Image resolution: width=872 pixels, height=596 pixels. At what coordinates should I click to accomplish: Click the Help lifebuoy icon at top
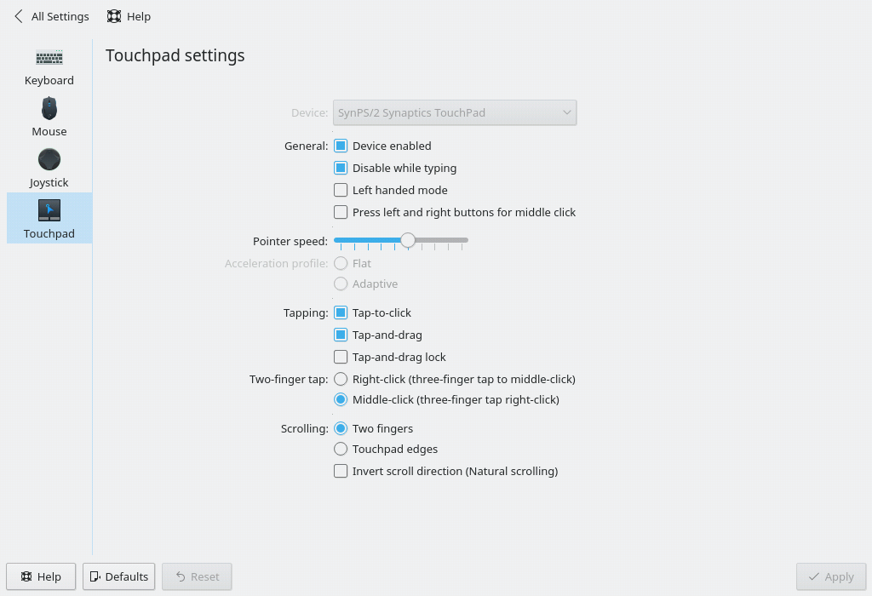114,16
